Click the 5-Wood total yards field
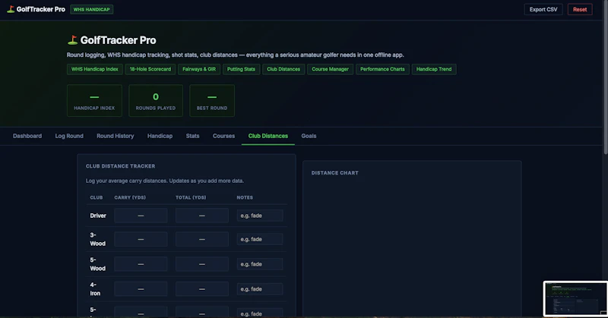This screenshot has width=608, height=318. tap(202, 264)
